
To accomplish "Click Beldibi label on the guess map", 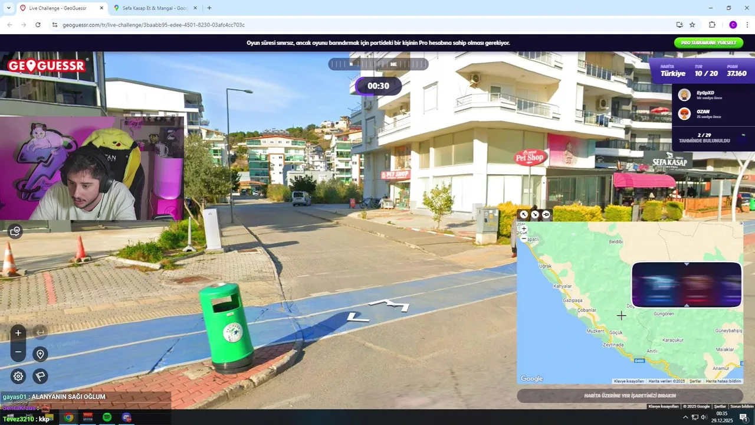I will point(616,241).
